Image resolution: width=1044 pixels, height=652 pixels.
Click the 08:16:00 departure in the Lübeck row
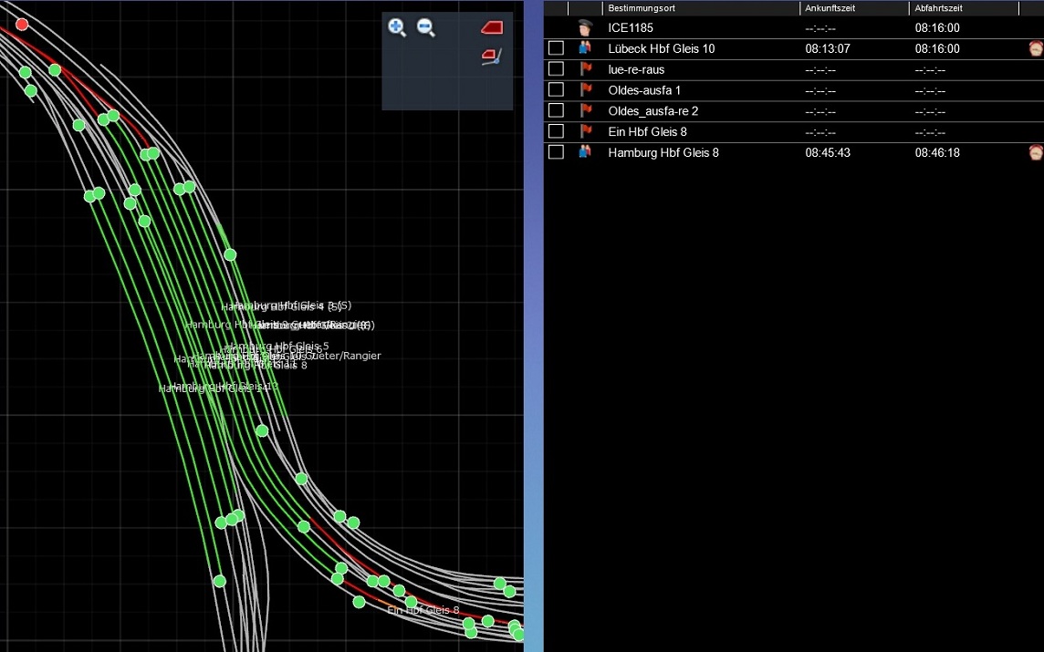tap(937, 48)
